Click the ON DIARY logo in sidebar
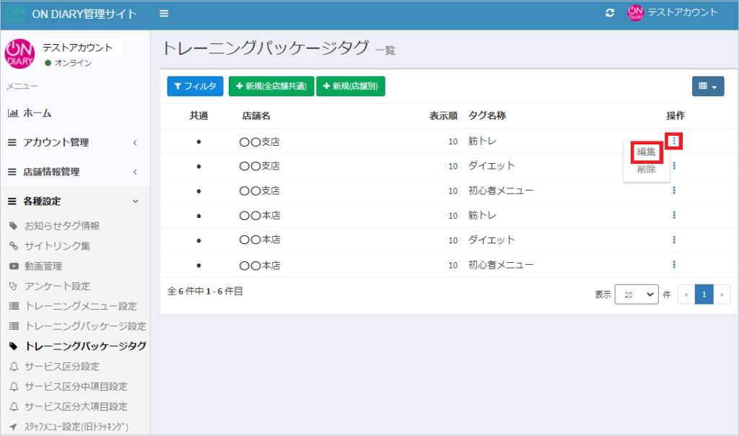The image size is (739, 436). tap(19, 55)
